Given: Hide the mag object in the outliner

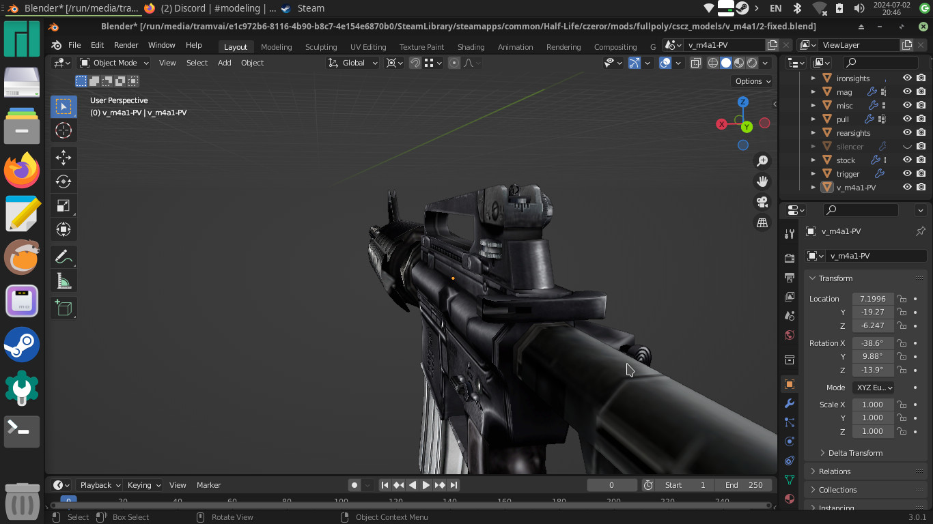Looking at the screenshot, I should (x=907, y=91).
